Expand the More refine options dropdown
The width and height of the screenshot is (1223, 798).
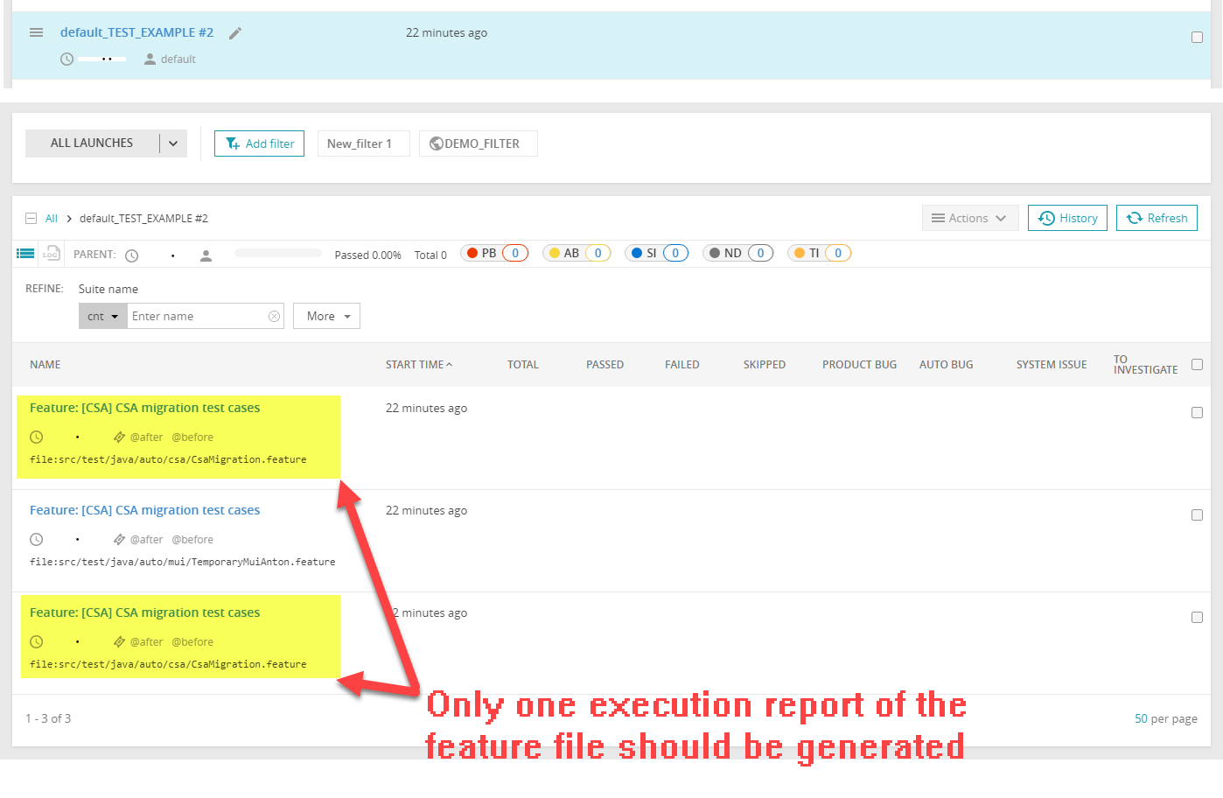(x=326, y=316)
